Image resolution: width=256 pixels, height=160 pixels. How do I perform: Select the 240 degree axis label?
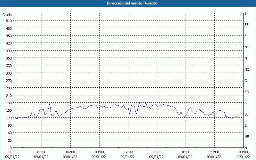pos(9,88)
